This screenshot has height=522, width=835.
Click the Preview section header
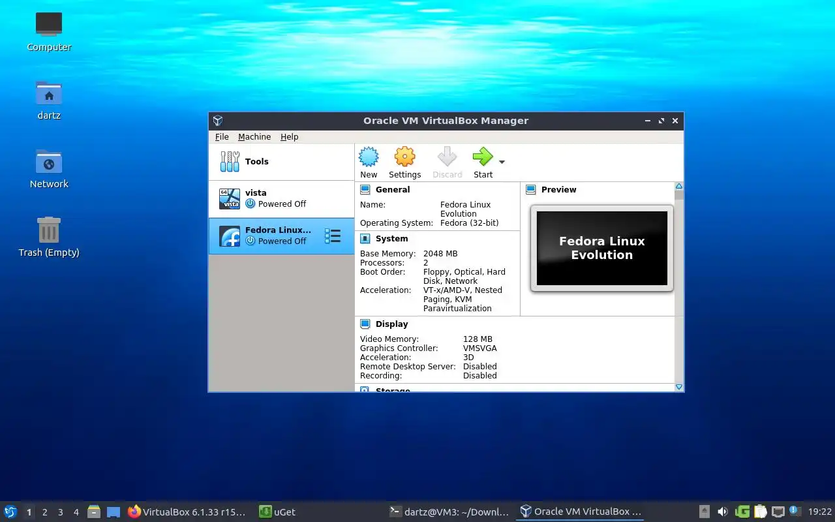(558, 189)
